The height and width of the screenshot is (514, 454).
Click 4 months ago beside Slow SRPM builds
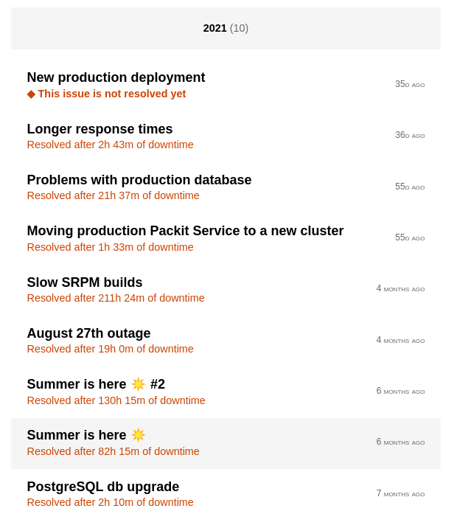click(400, 289)
